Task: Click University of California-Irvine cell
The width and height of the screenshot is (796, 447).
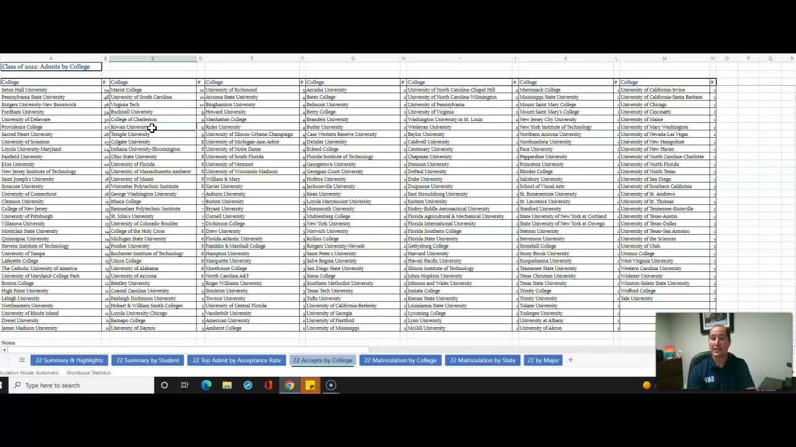Action: tap(664, 90)
